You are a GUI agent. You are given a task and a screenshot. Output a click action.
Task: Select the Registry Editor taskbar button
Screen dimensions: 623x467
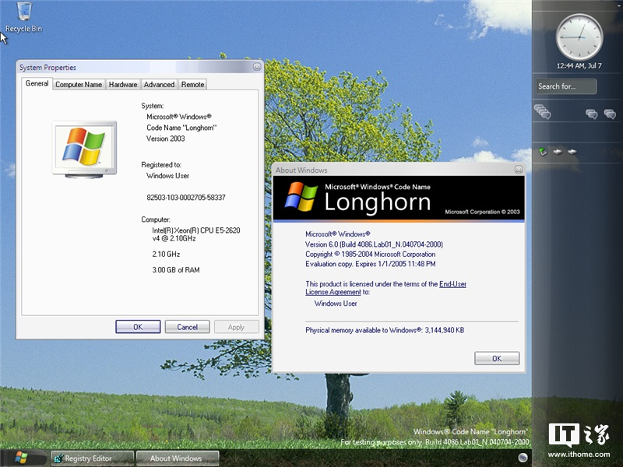click(x=93, y=458)
